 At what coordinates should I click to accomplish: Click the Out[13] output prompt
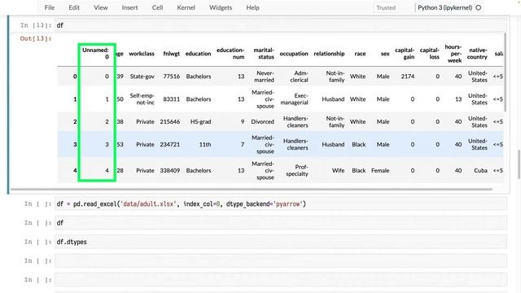36,38
